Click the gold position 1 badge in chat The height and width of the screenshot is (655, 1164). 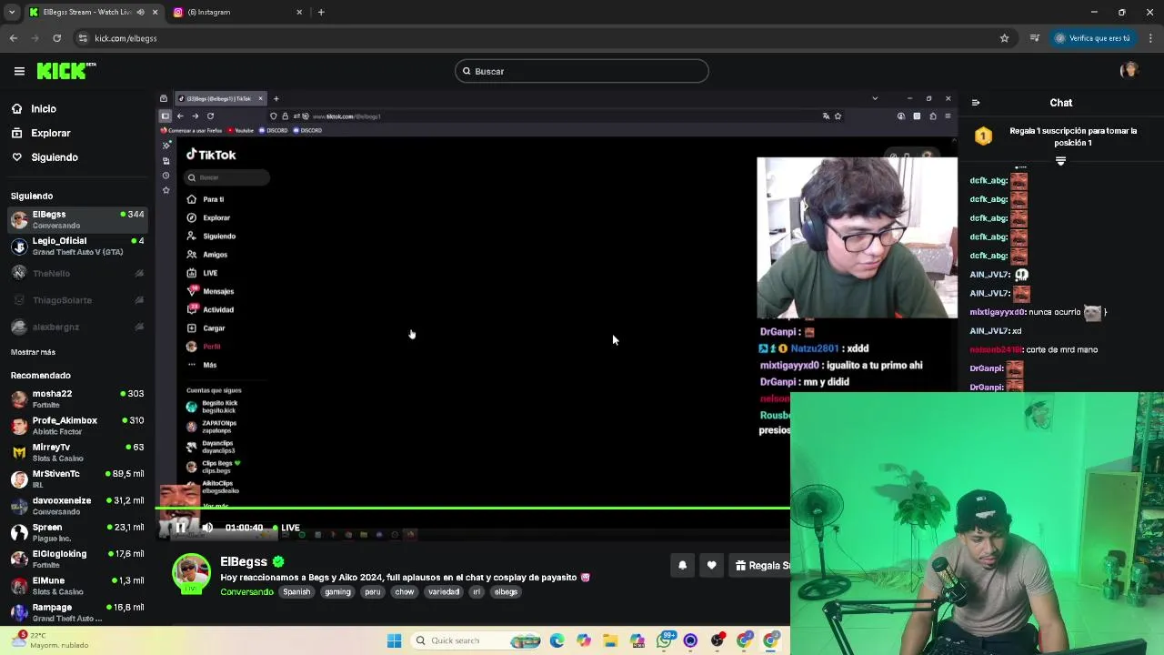point(983,136)
